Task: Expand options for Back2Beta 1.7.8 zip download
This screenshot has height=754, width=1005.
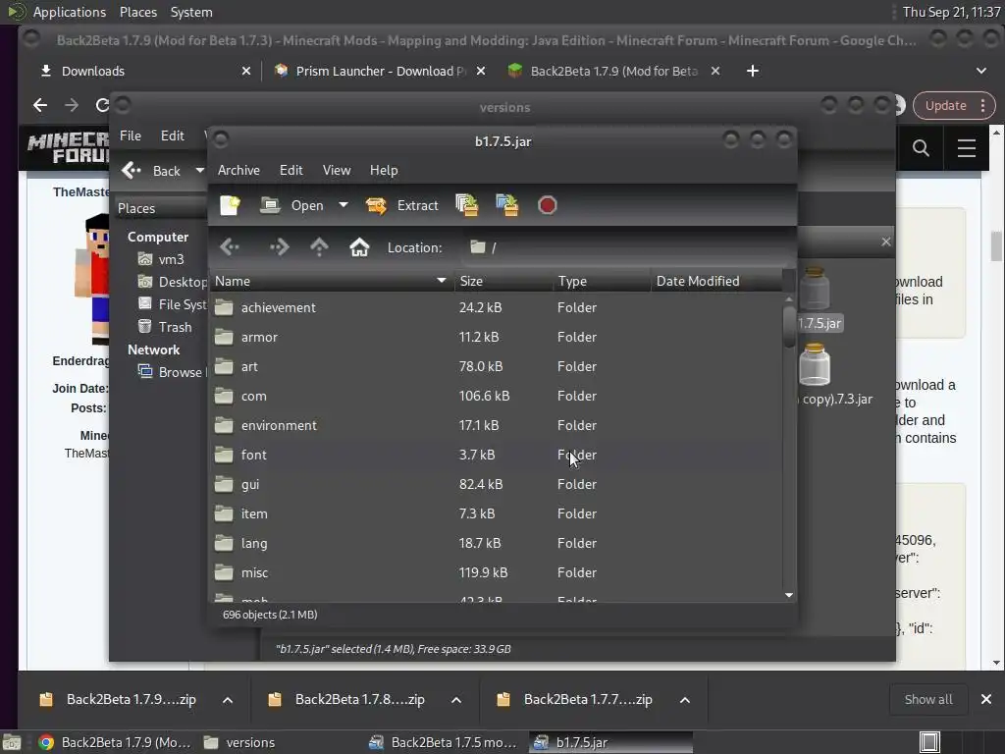Action: click(x=456, y=700)
